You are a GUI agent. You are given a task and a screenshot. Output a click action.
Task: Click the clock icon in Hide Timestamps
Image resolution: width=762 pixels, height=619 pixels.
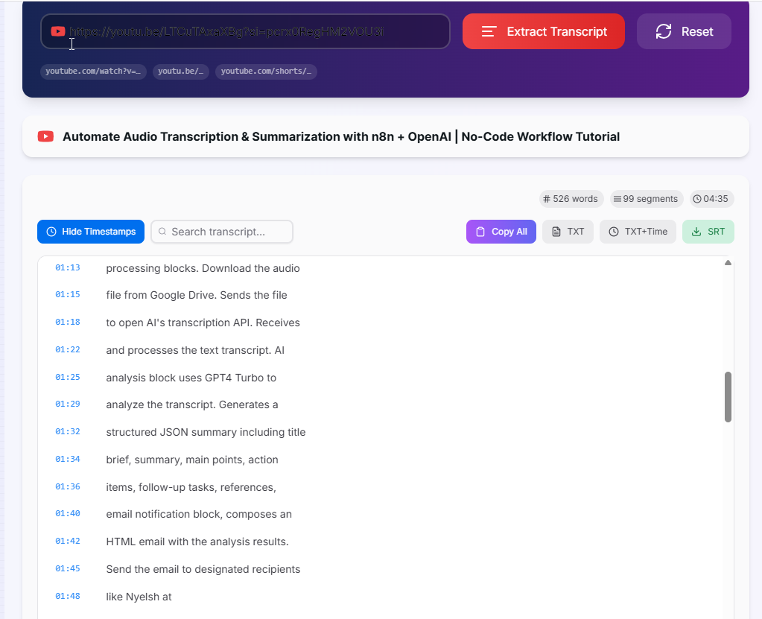click(51, 232)
